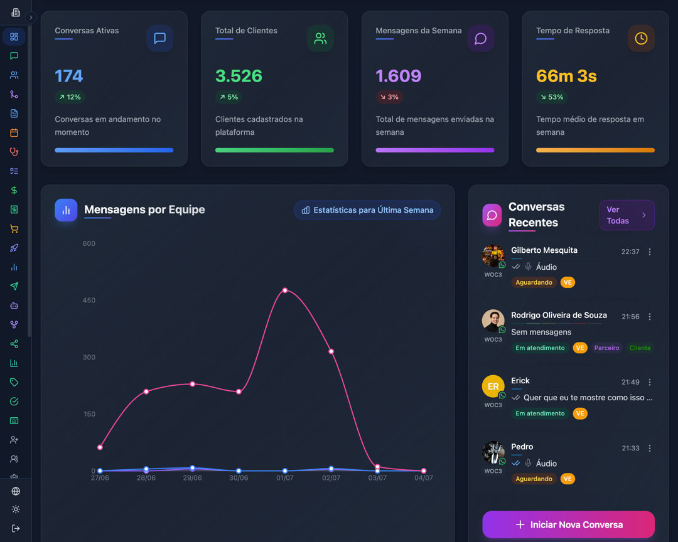678x542 pixels.
Task: Open the green paper plane send icon
Action: click(x=14, y=286)
